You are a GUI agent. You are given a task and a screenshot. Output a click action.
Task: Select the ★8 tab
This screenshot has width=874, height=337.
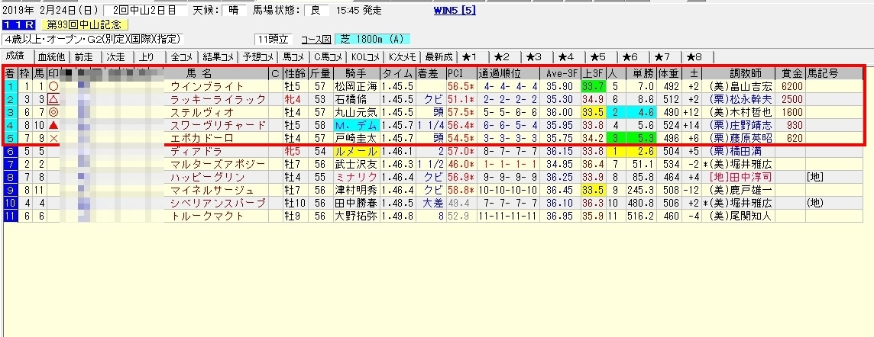click(x=696, y=56)
